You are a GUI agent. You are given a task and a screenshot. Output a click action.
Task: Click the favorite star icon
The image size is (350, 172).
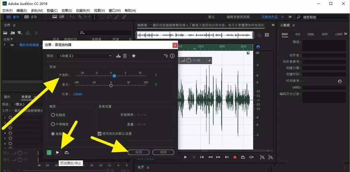[134, 56]
